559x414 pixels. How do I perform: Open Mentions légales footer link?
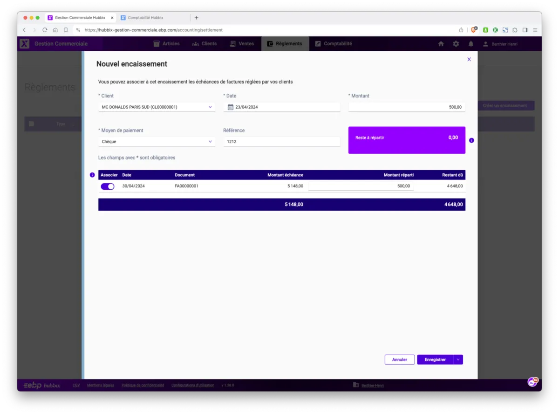(101, 385)
